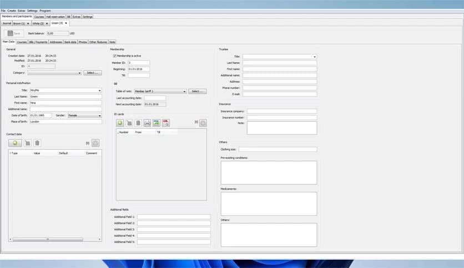Switch to the White (2) member tab
The image size is (464, 268).
pyautogui.click(x=38, y=23)
